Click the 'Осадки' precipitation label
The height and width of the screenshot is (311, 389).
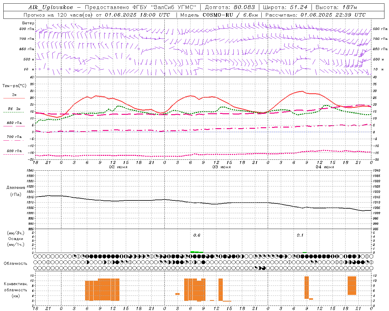[x=16, y=239]
